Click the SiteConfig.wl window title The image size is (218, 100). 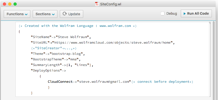click(x=111, y=4)
